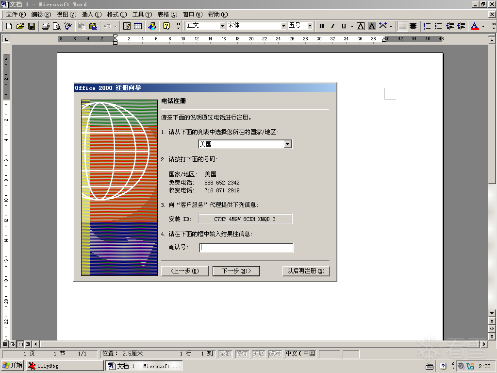Apply numbered list formatting

(x=427, y=26)
